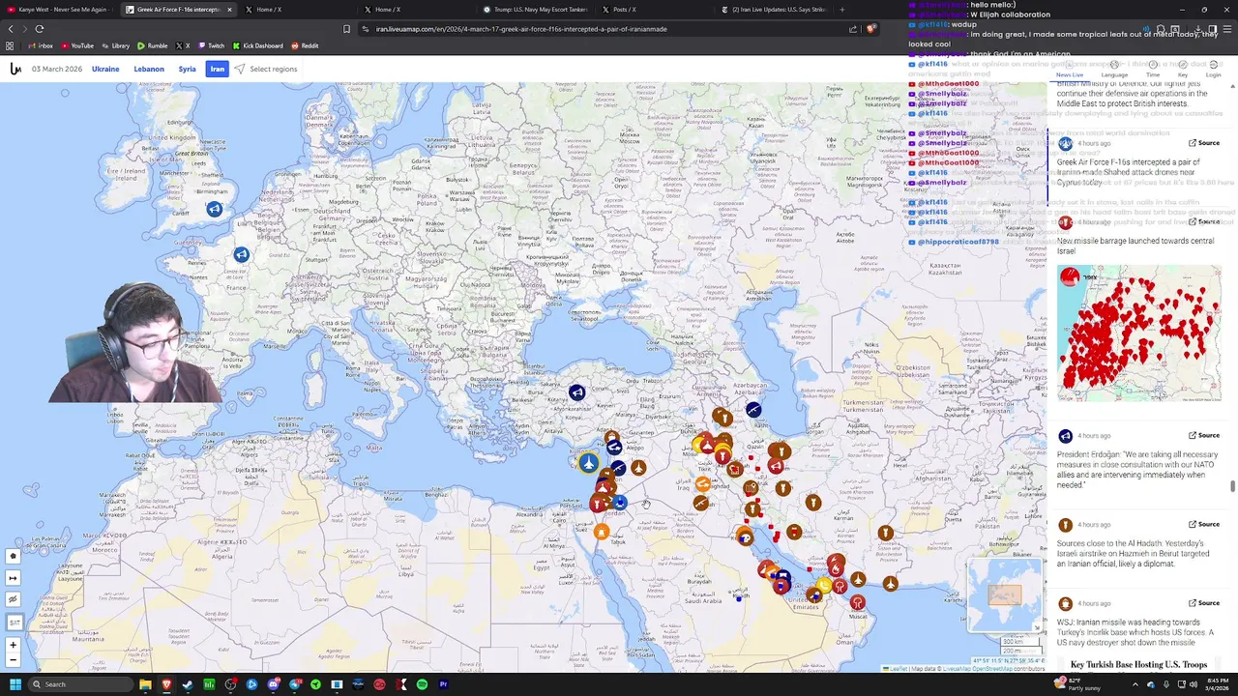Open Brave Shields icon
Viewport: 1238px width, 696px height.
tap(870, 29)
